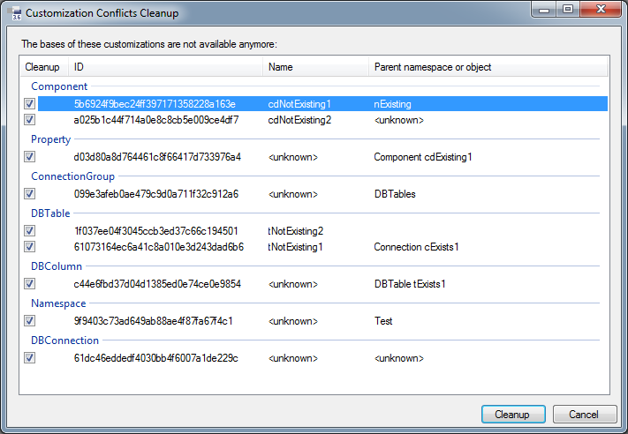Uncheck cleanup for cdNotExisting2 row
Screen dimensions: 628x434
(x=30, y=120)
